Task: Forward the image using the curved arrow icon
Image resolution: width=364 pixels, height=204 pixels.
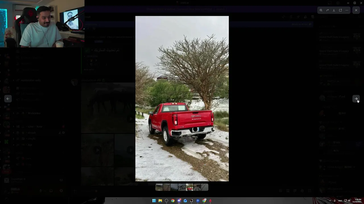Action: tap(328, 10)
